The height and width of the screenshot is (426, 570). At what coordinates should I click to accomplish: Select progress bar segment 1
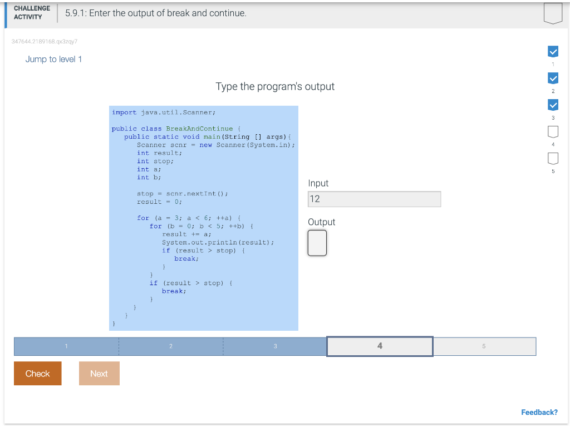66,346
